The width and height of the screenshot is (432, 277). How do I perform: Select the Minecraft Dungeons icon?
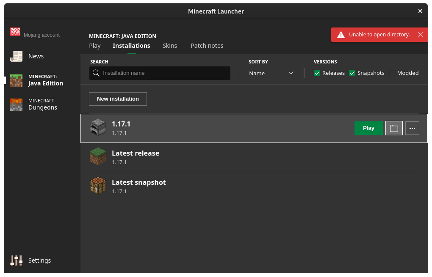(16, 104)
